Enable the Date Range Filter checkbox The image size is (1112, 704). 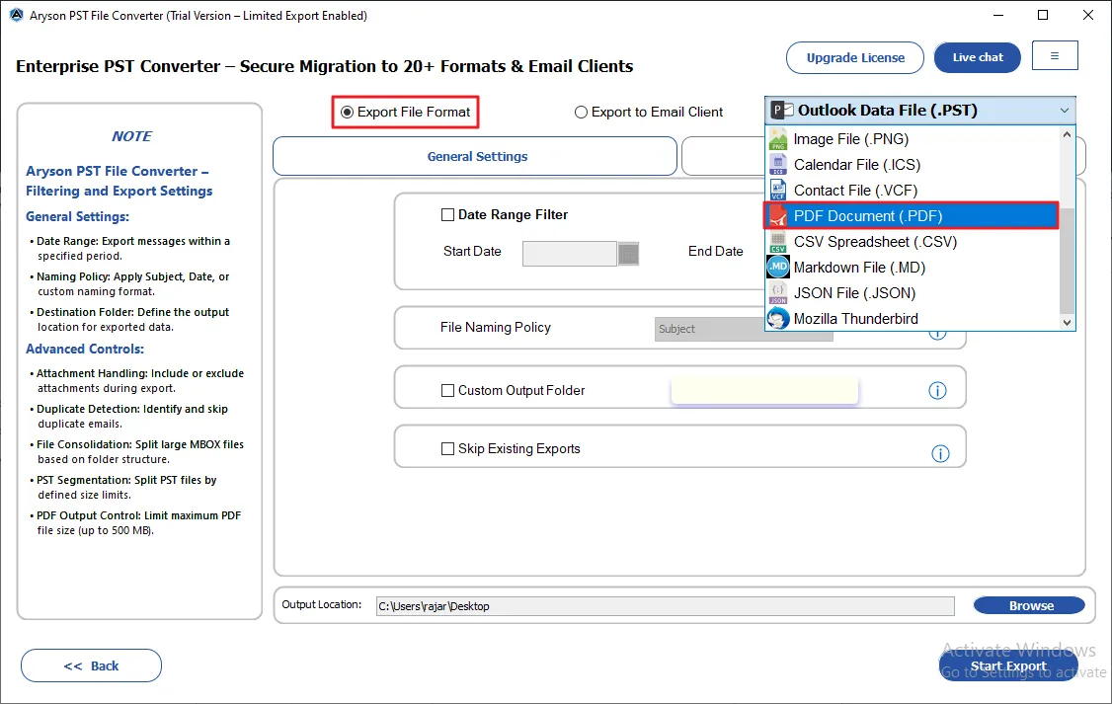447,215
